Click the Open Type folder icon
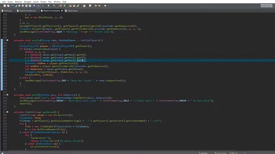 tap(70, 6)
